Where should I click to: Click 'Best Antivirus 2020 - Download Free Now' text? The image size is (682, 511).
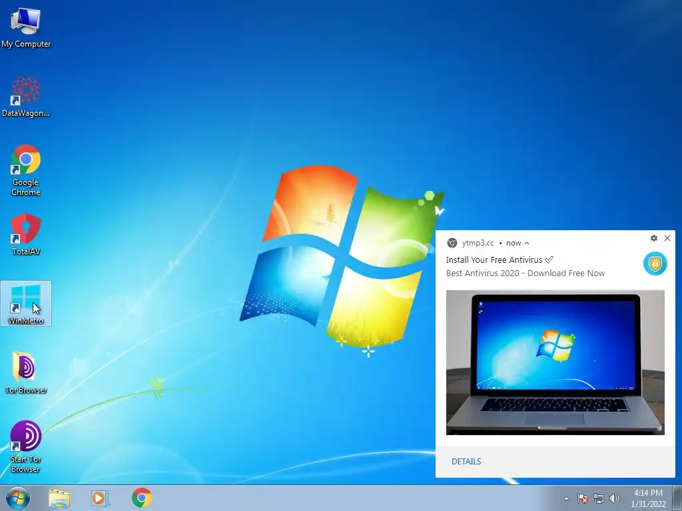(525, 273)
